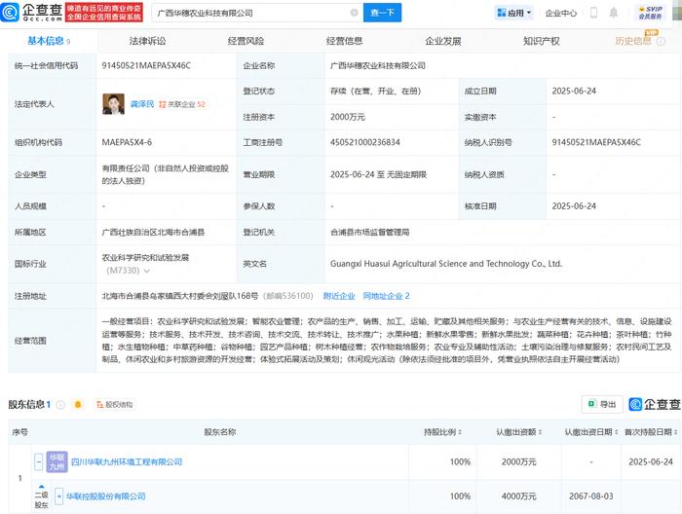The width and height of the screenshot is (682, 514).
Task: Click info icon beside 股东信息 heading
Action: [x=60, y=405]
